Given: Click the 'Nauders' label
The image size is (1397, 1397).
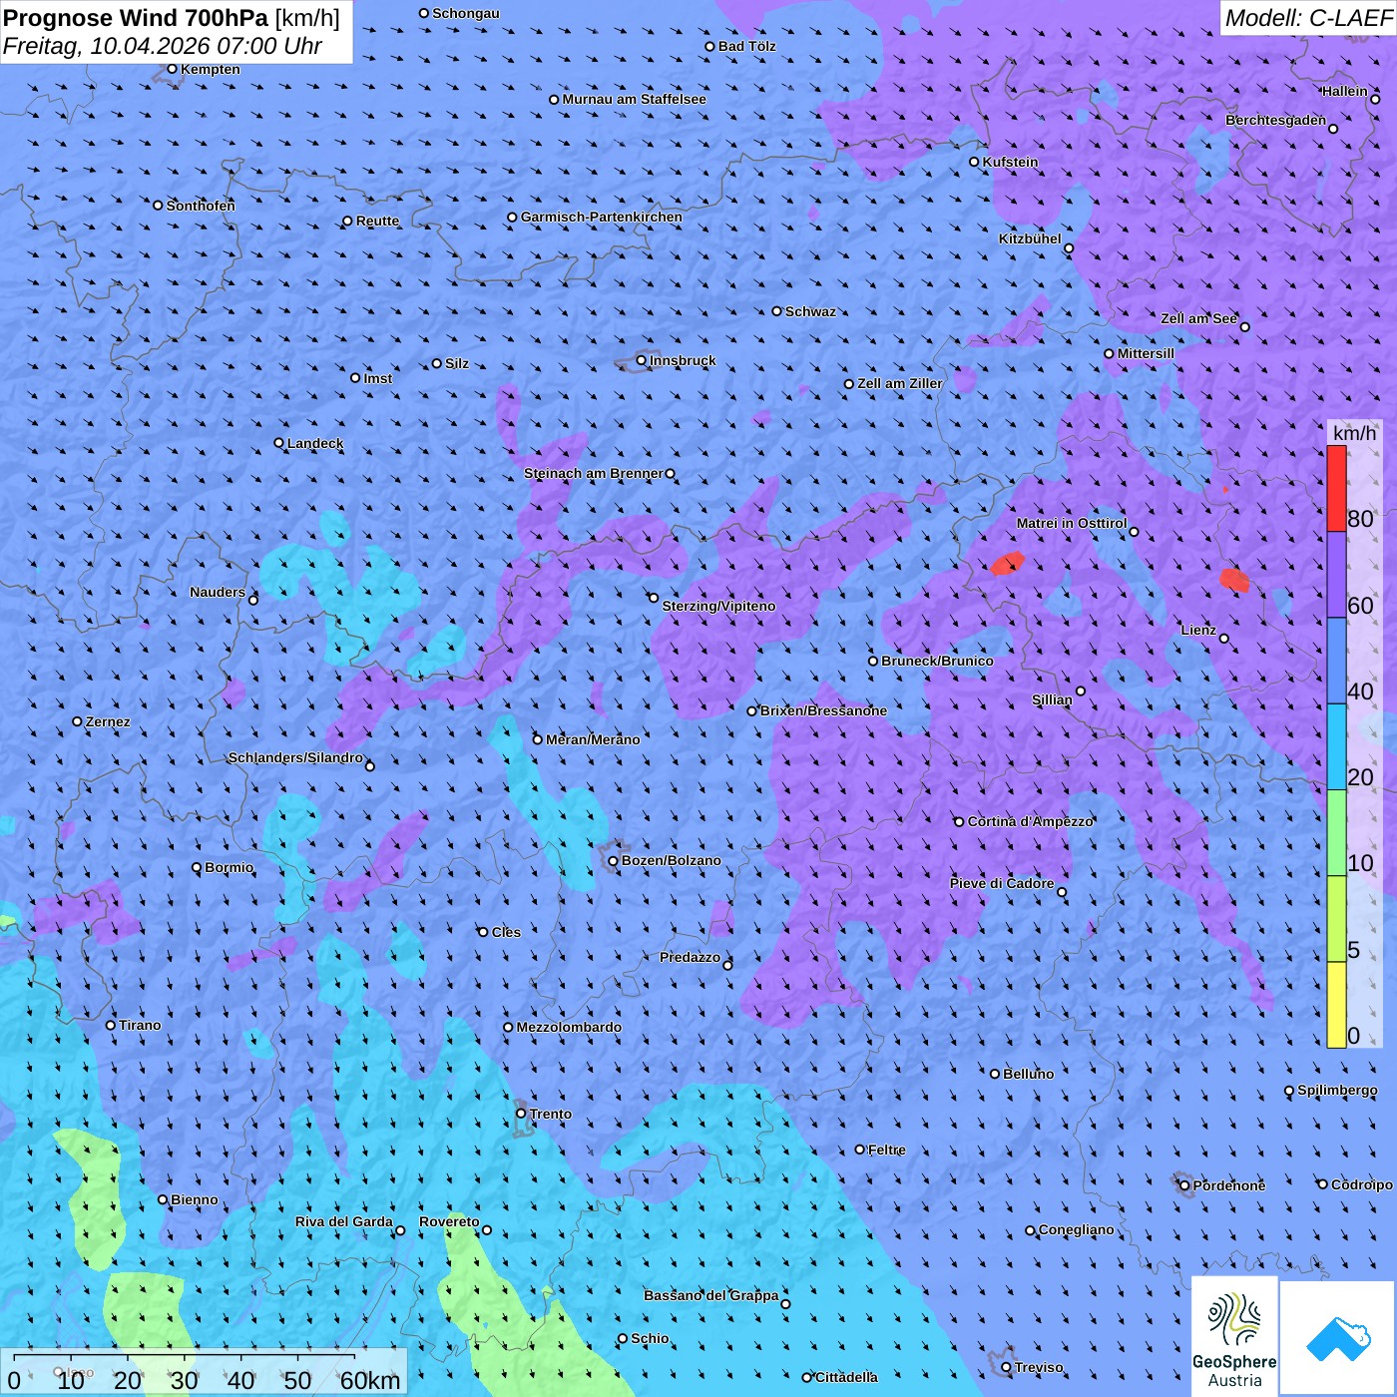Looking at the screenshot, I should 218,592.
